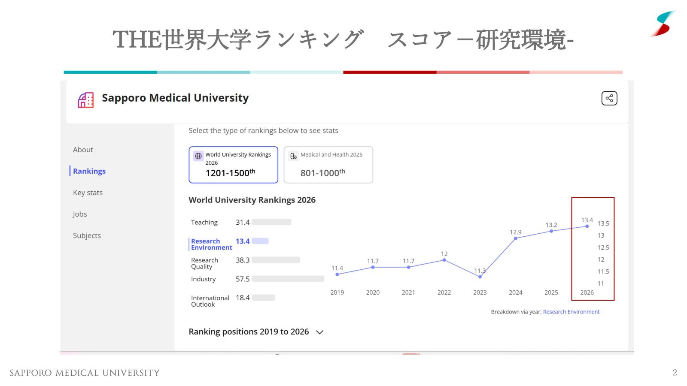Open Subjects in sidebar

point(87,235)
